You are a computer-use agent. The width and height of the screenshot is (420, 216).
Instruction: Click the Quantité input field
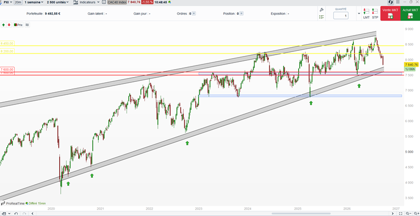pyautogui.click(x=340, y=16)
